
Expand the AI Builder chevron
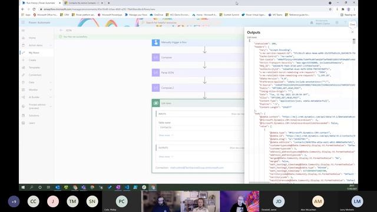(51, 97)
